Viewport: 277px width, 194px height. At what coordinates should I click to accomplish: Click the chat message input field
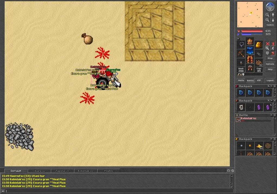point(120,191)
